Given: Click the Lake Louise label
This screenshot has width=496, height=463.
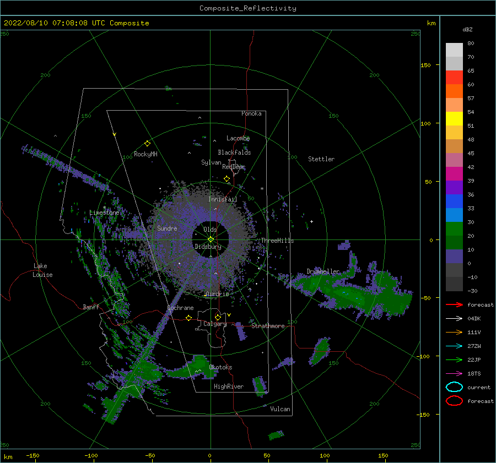Looking at the screenshot, I should point(42,270).
